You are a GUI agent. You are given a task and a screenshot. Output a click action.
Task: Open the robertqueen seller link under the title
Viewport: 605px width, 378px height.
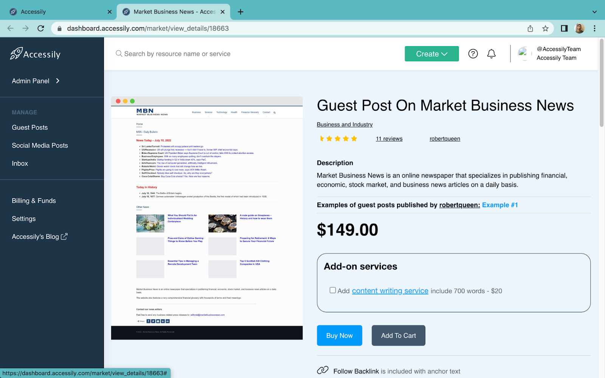[x=445, y=139]
